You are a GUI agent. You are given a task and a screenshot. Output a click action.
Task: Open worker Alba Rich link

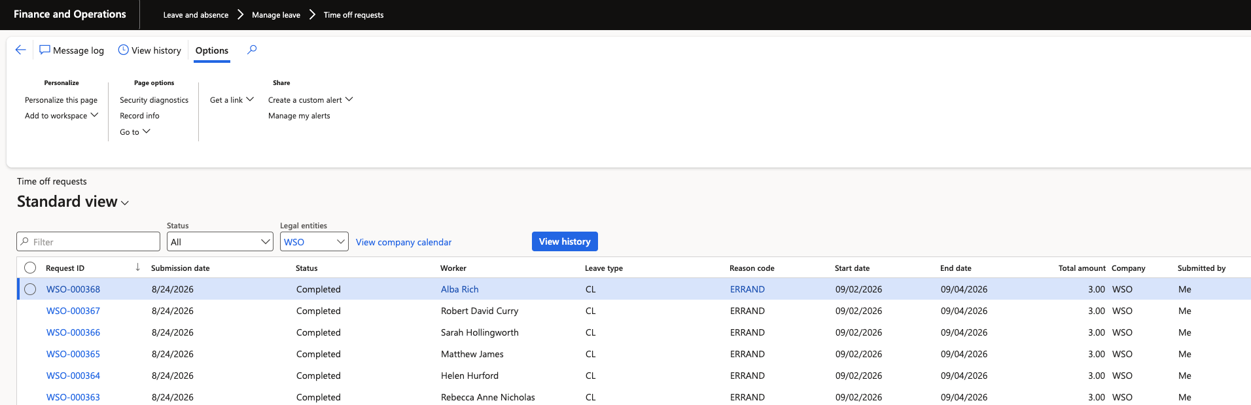tap(460, 289)
